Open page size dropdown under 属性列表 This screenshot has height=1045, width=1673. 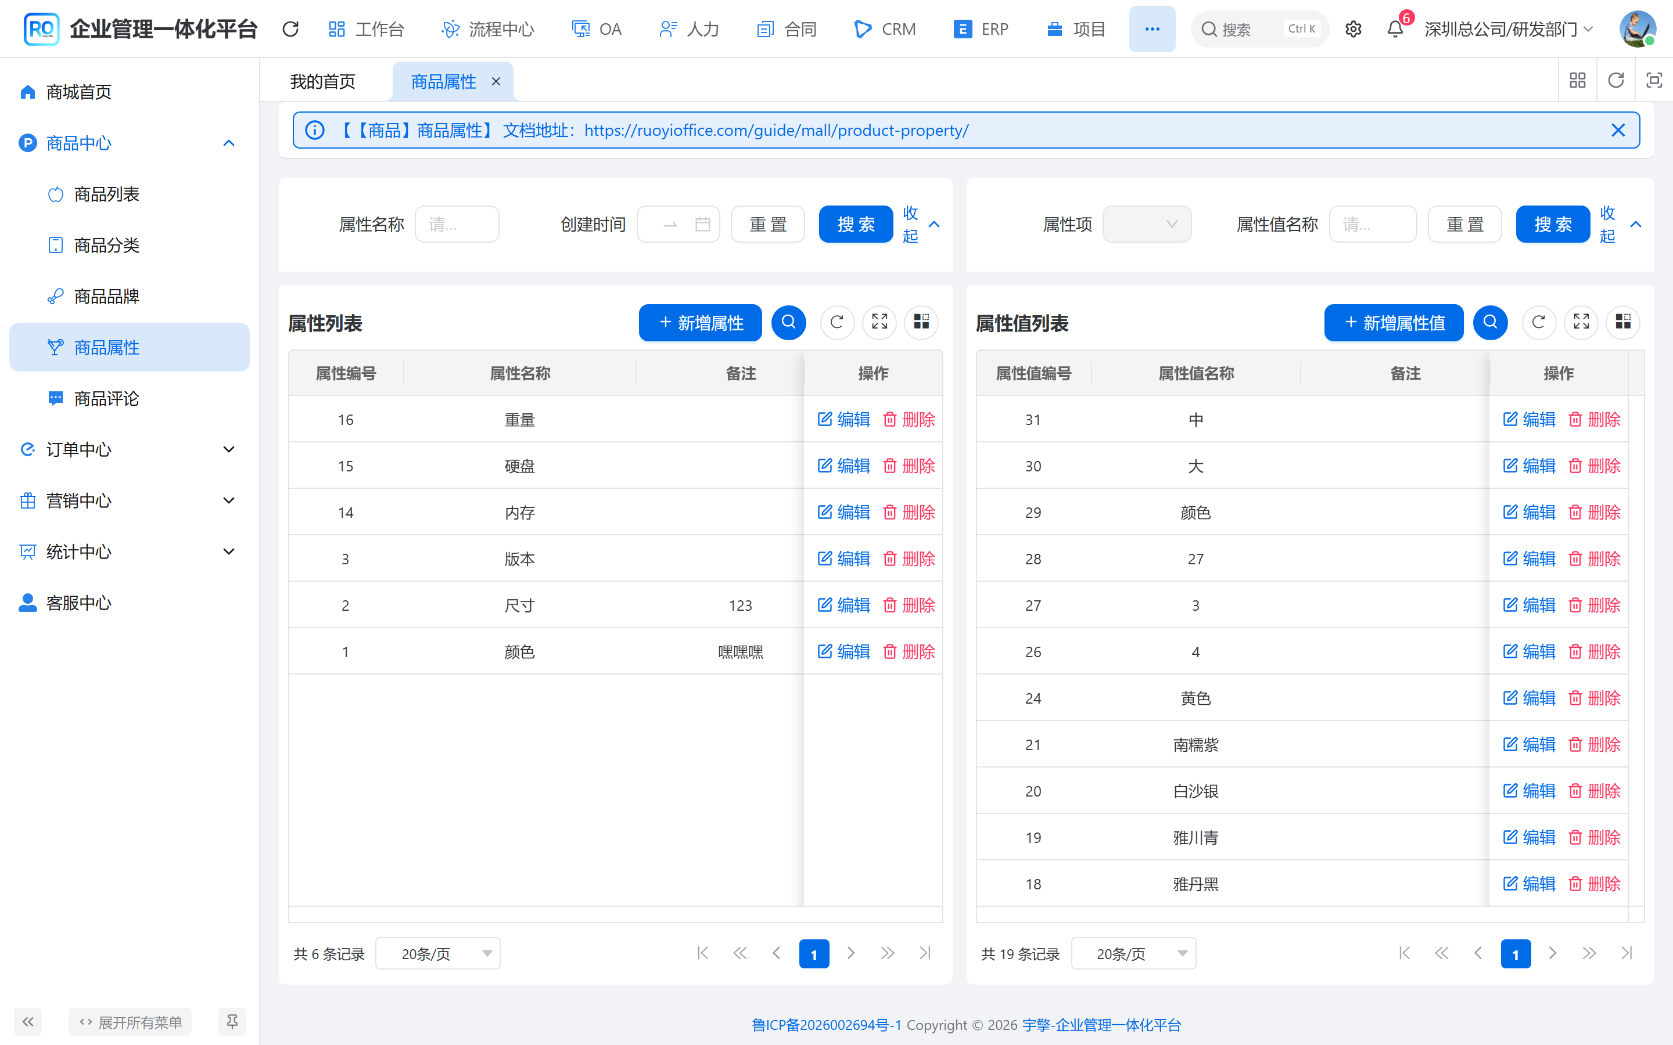(439, 954)
